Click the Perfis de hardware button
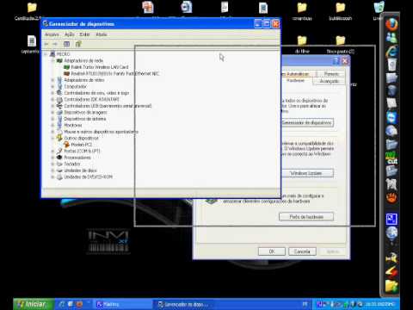The width and height of the screenshot is (413, 310). [x=306, y=217]
